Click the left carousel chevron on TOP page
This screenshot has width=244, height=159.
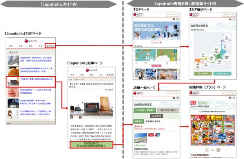[x=136, y=63]
